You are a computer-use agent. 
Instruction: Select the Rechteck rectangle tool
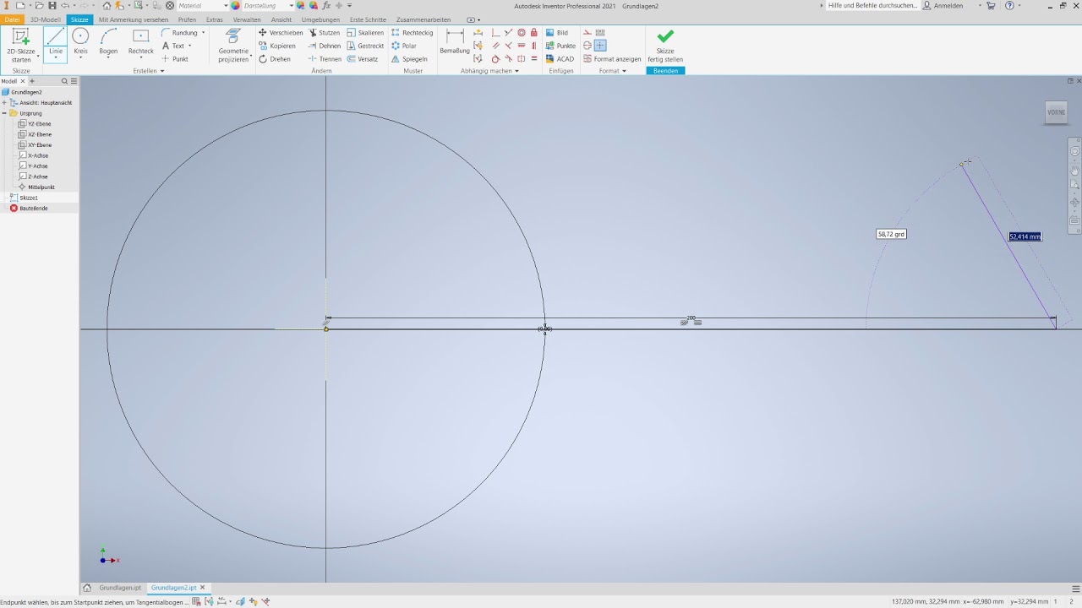tap(141, 41)
